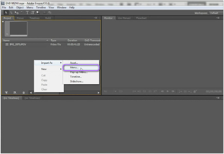Image resolution: width=224 pixels, height=154 pixels.
Task: Select the Move tool with crosshair
Action: tap(17, 13)
